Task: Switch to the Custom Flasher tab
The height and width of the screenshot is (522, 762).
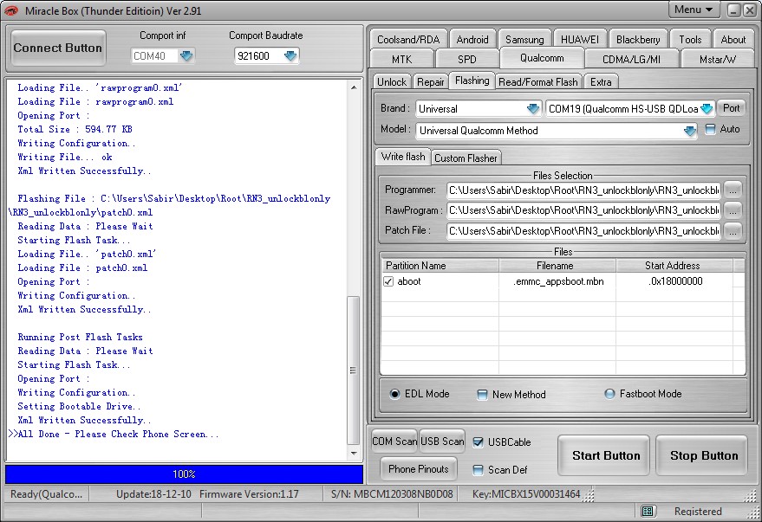Action: pos(466,158)
